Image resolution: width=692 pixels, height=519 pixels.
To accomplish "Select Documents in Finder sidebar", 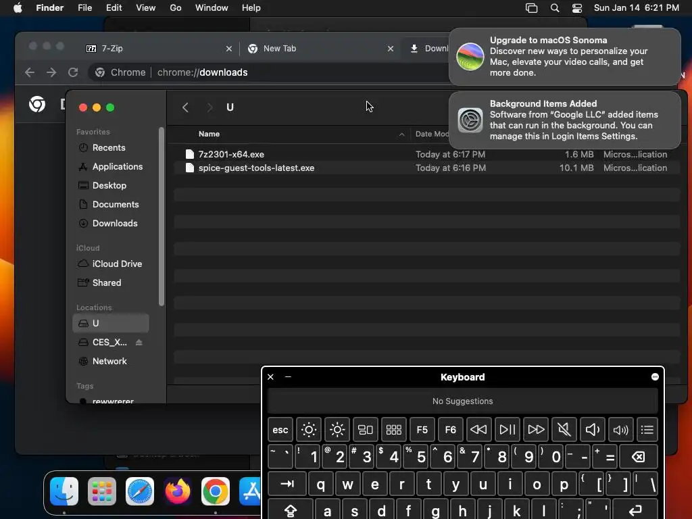I will (111, 205).
